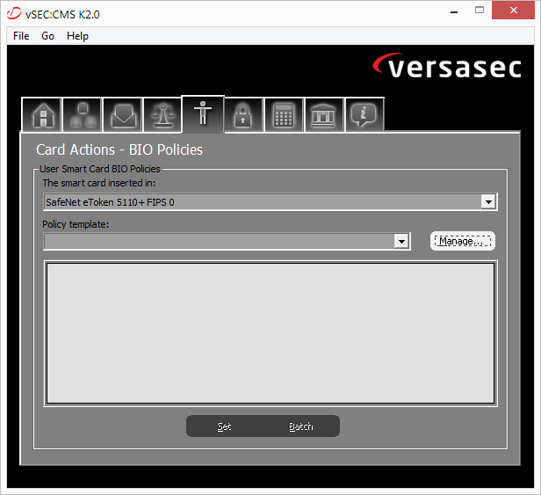Open the padlock tab
The image size is (541, 495).
[x=243, y=115]
